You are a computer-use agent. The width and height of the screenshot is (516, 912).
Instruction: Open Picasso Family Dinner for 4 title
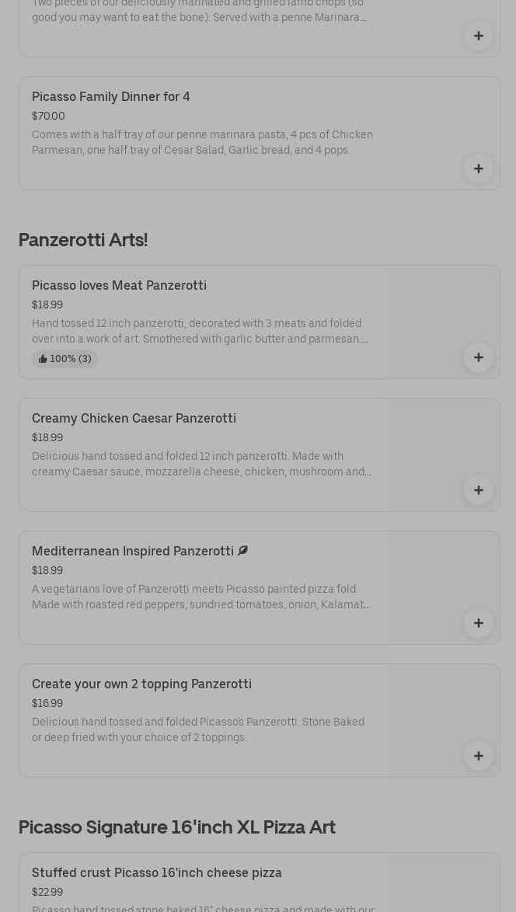[x=110, y=96]
